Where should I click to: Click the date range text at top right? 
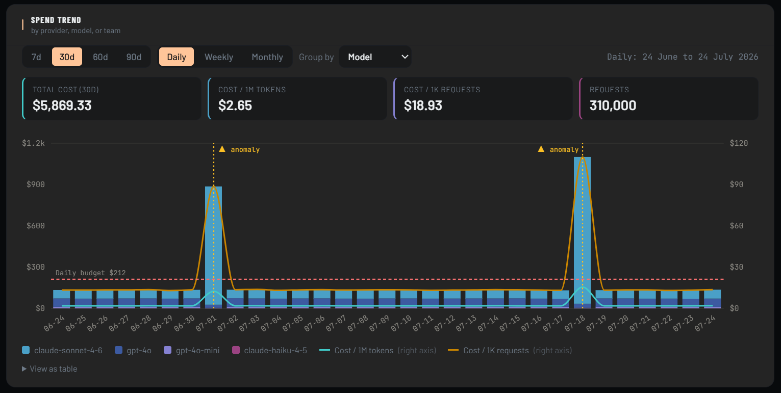683,57
